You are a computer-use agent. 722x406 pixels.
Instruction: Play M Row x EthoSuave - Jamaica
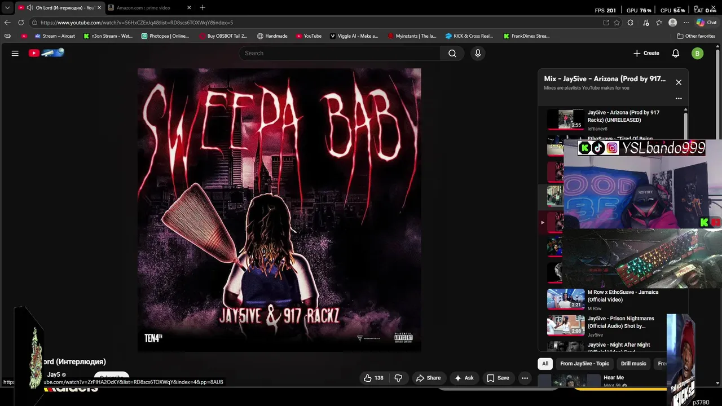coord(623,296)
